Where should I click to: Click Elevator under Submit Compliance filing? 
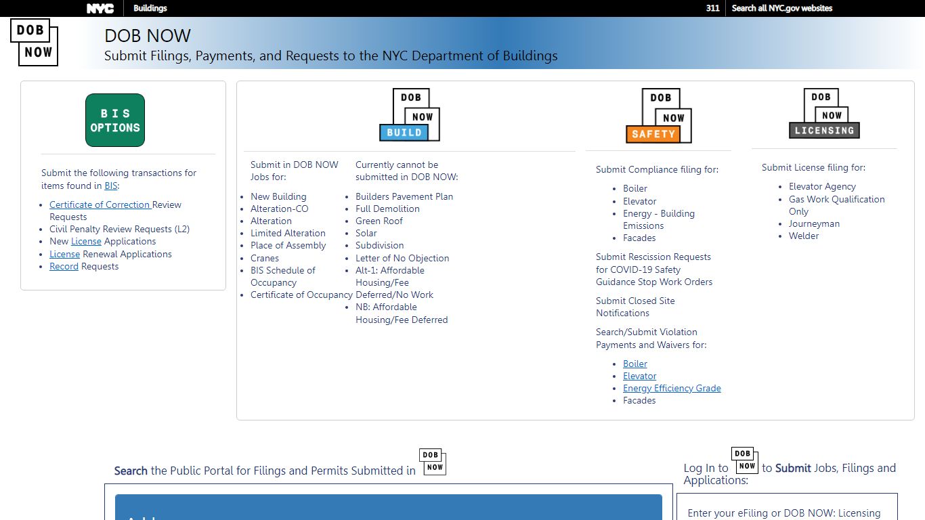tap(640, 201)
